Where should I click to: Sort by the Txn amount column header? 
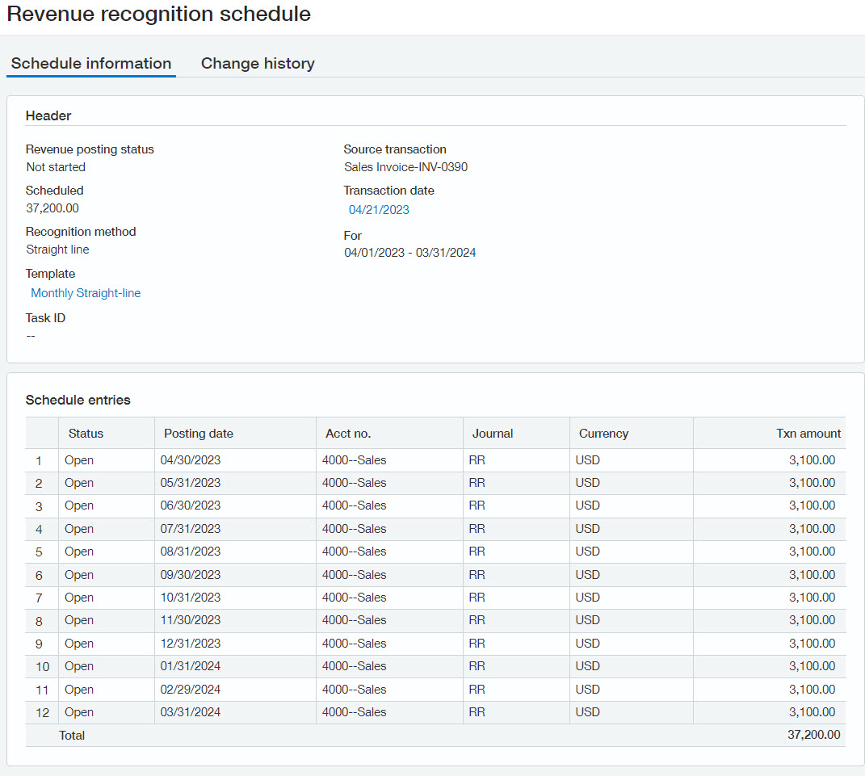click(x=808, y=434)
